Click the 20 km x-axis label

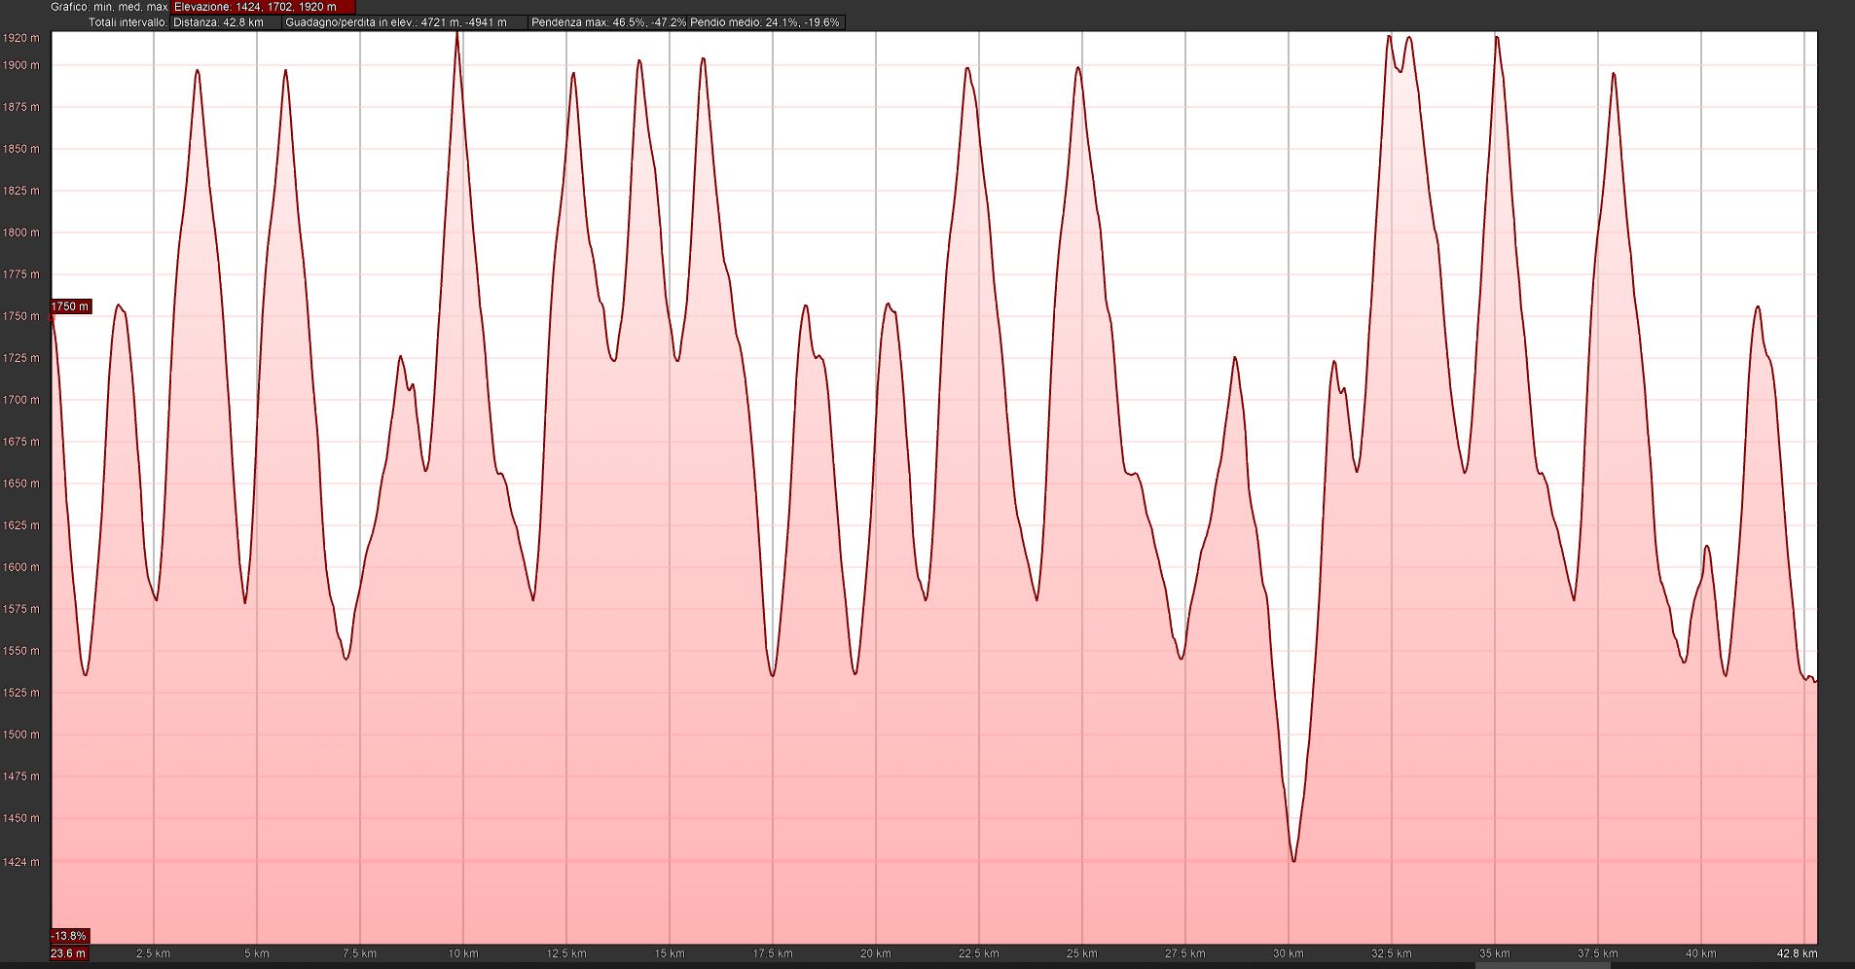(875, 953)
